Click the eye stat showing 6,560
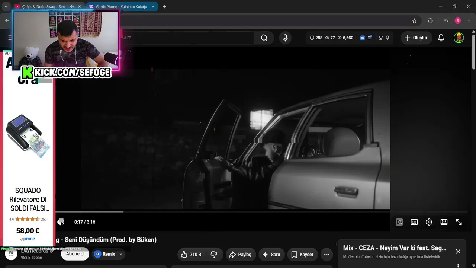476x268 pixels. 345,38
